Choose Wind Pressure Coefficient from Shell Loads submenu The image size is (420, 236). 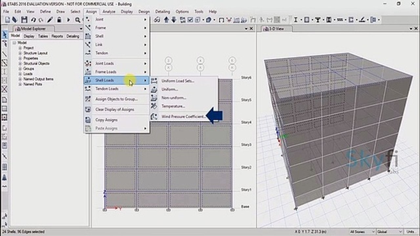183,116
